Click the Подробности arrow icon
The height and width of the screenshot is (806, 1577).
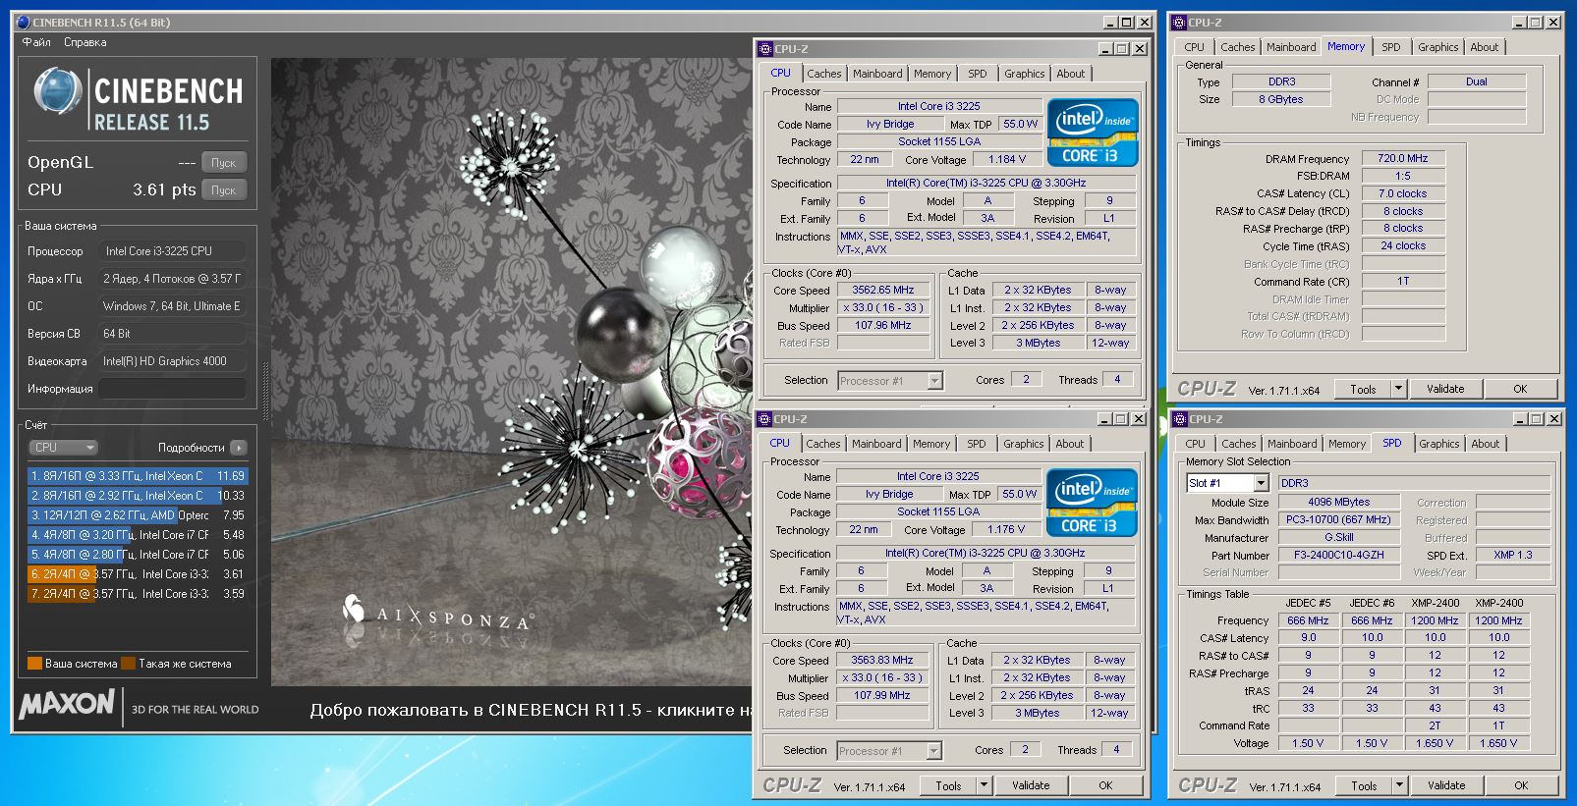[x=239, y=448]
